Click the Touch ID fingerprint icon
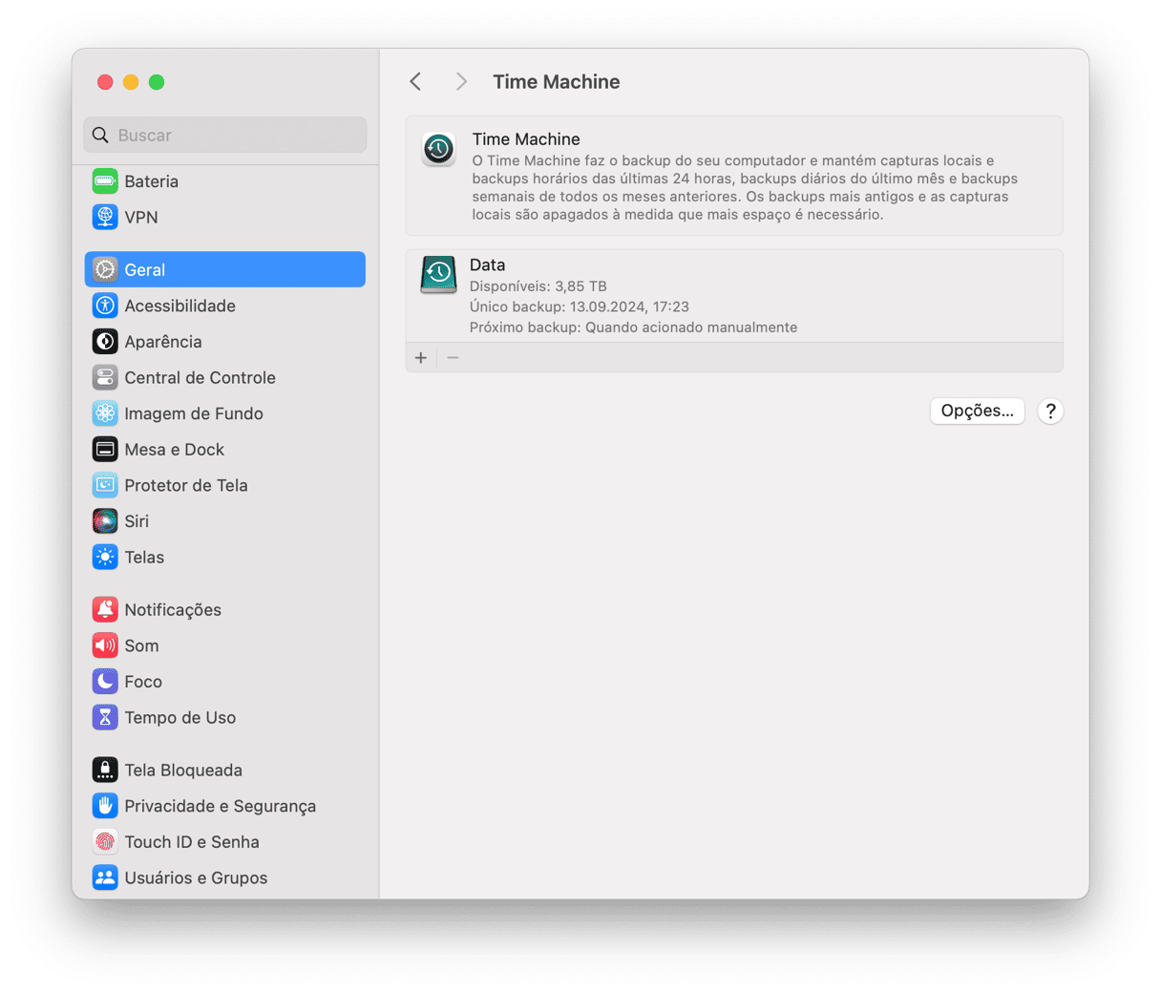Screen dimensions: 1161x994 point(105,842)
